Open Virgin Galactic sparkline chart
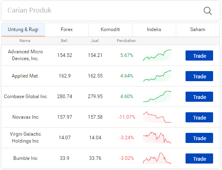 [157, 138]
